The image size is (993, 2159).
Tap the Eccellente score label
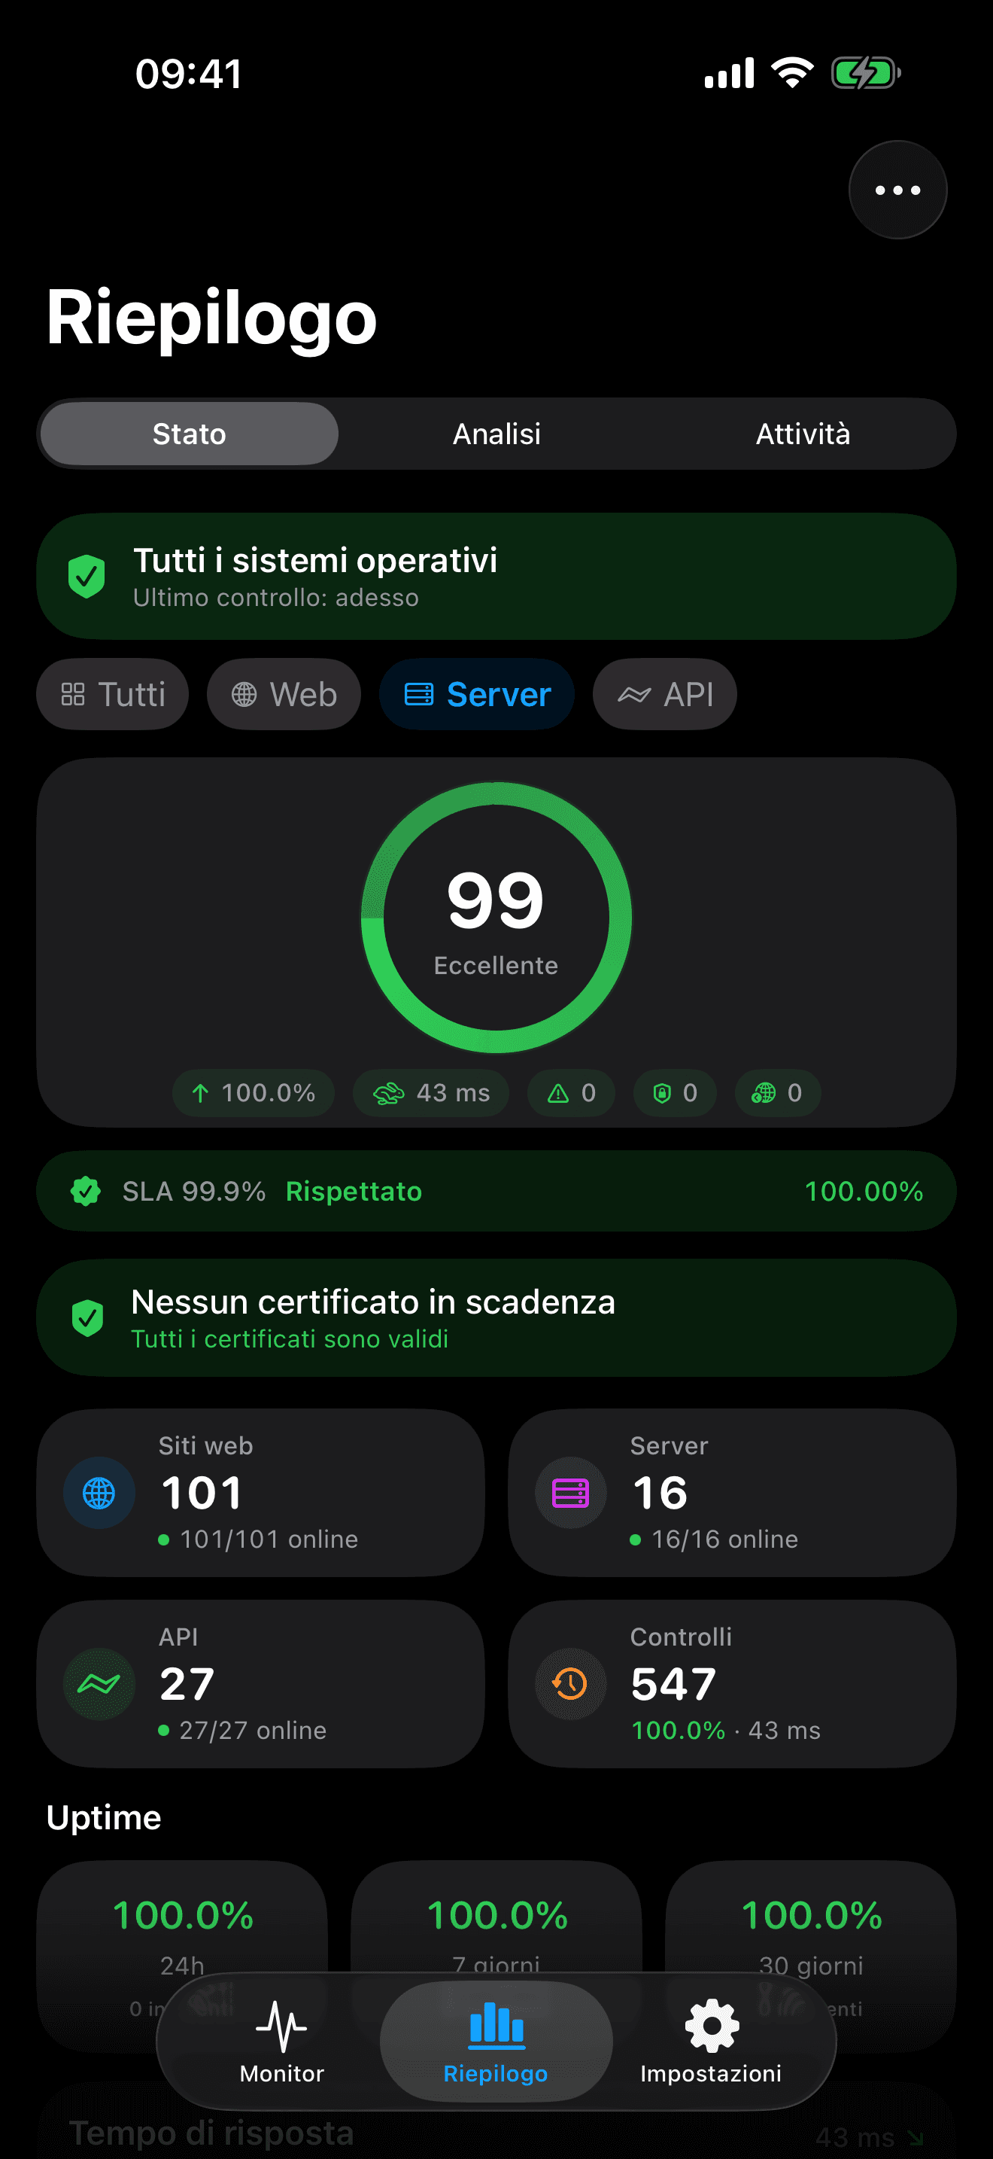(496, 966)
